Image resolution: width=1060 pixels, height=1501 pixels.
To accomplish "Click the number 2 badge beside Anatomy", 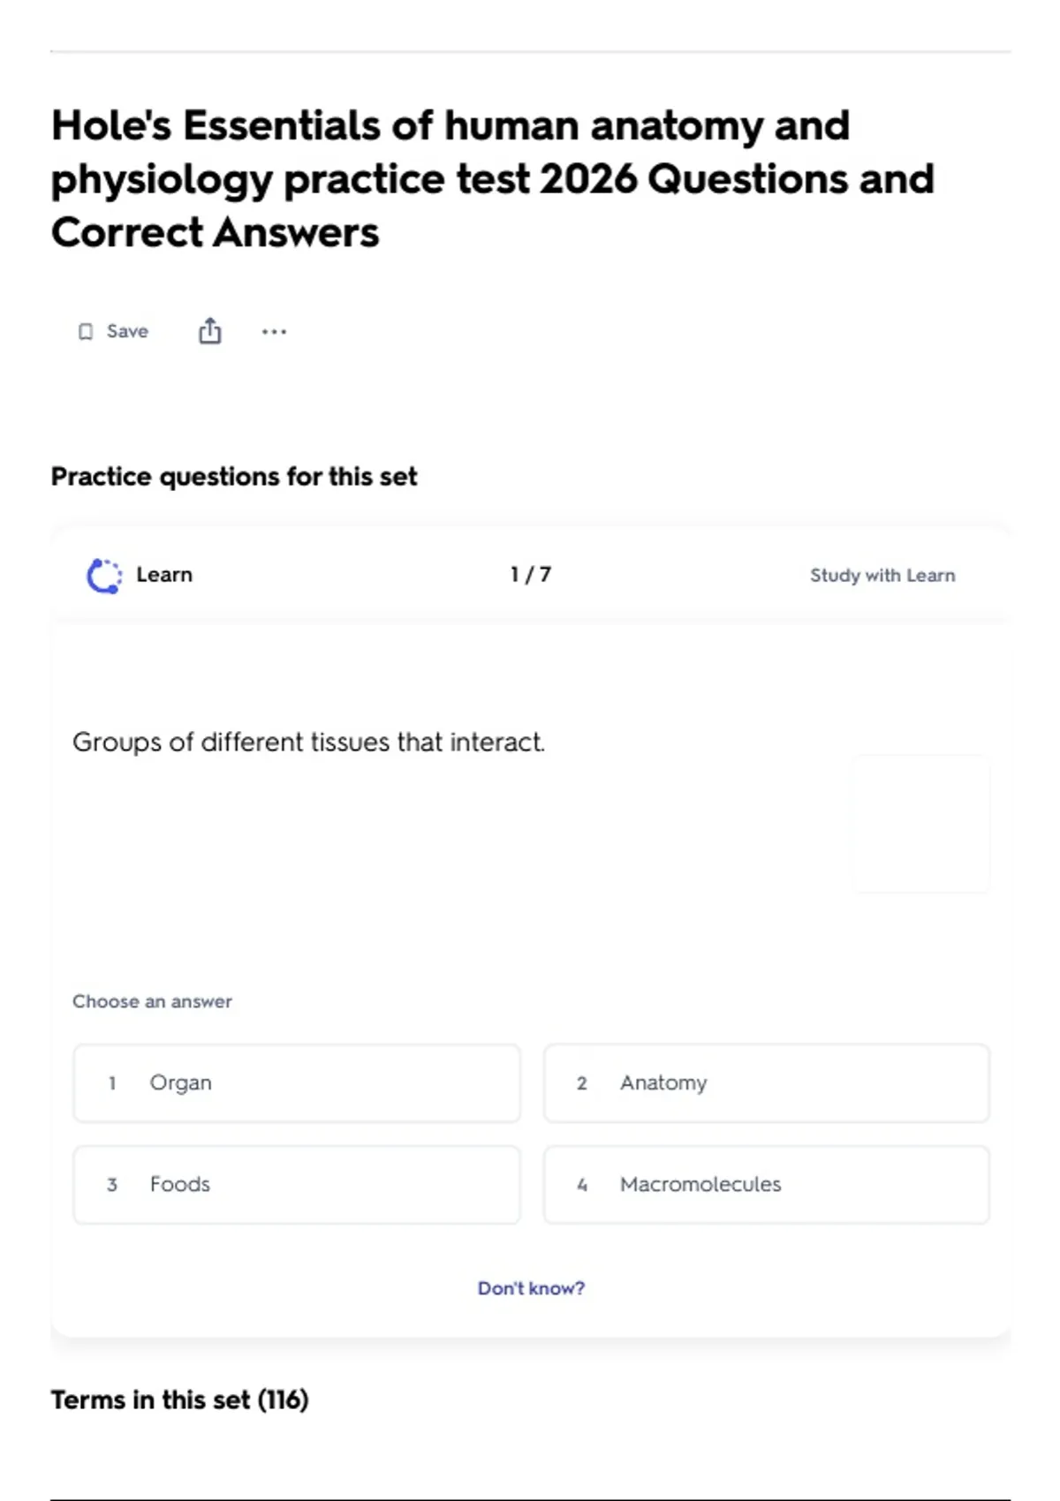I will tap(582, 1083).
